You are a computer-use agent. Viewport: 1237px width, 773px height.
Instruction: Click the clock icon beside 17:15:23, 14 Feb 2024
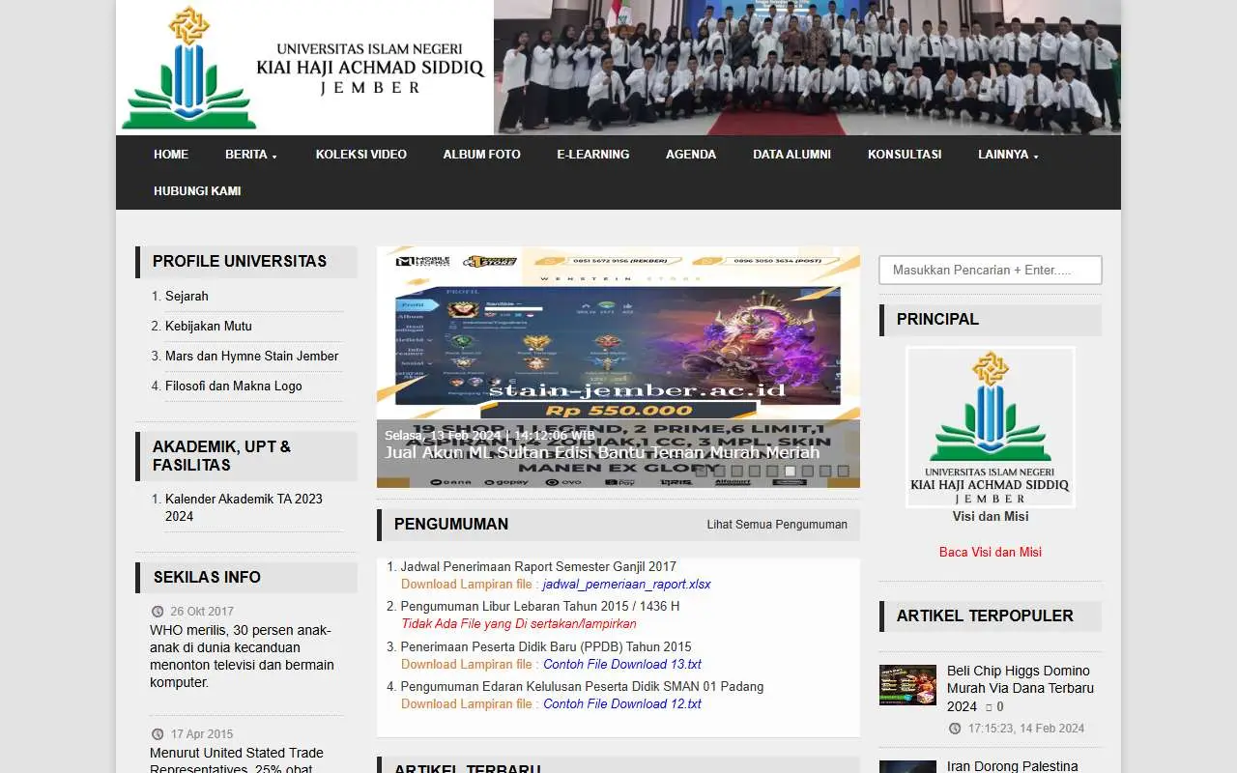click(x=955, y=729)
